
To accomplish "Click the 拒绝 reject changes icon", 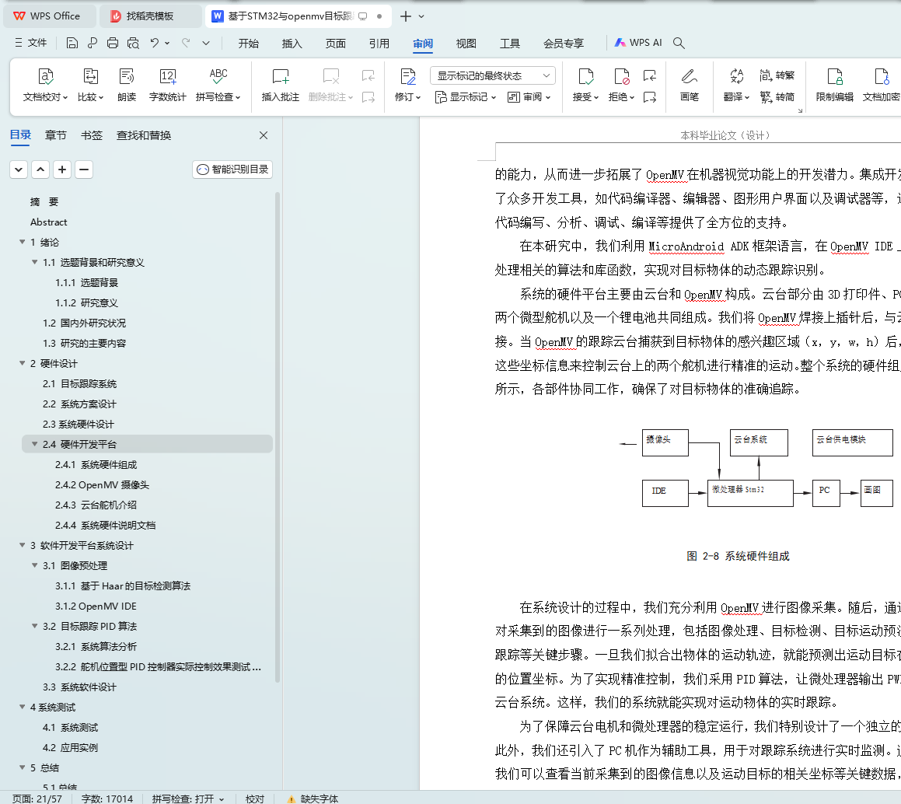I will click(621, 77).
